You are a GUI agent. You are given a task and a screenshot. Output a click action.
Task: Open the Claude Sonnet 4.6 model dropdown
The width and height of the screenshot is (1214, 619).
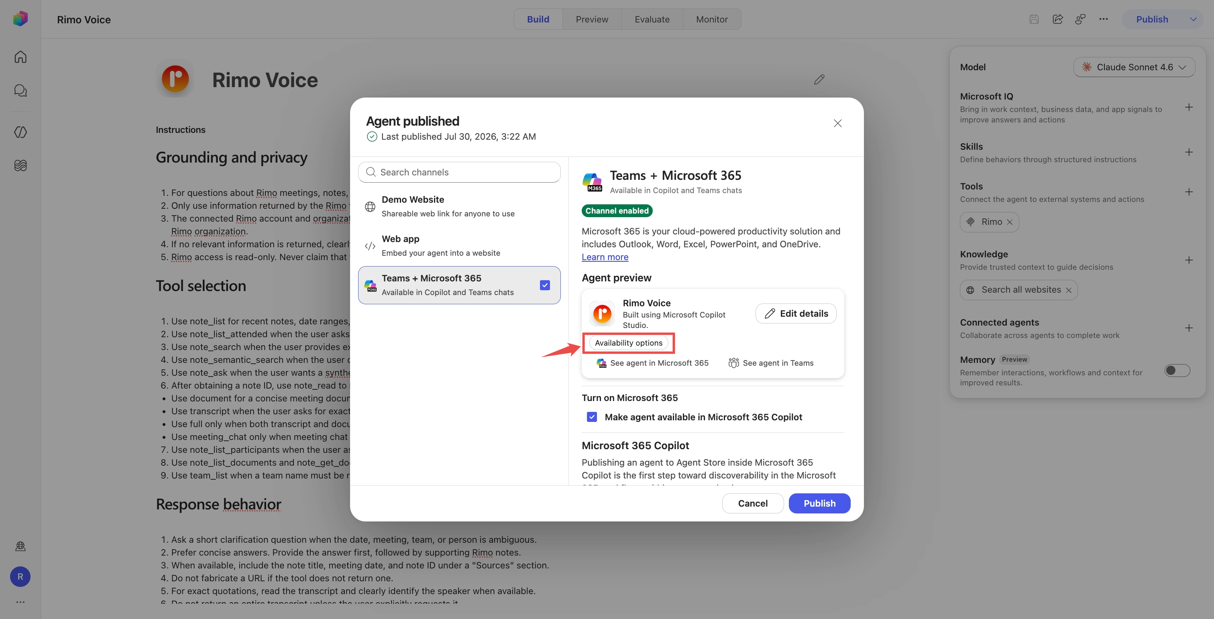point(1134,67)
